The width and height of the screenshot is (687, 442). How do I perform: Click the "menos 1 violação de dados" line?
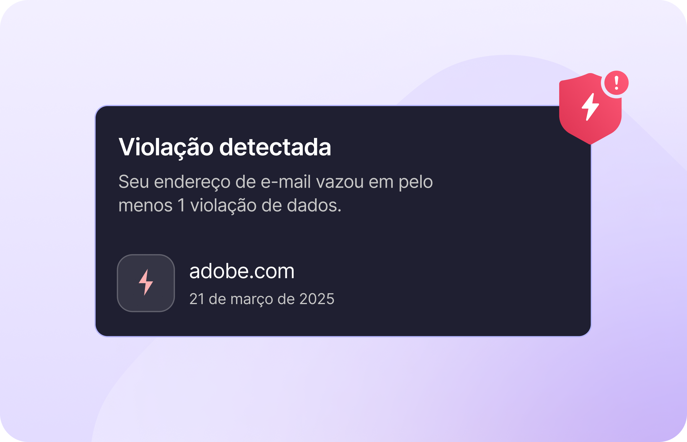(230, 205)
